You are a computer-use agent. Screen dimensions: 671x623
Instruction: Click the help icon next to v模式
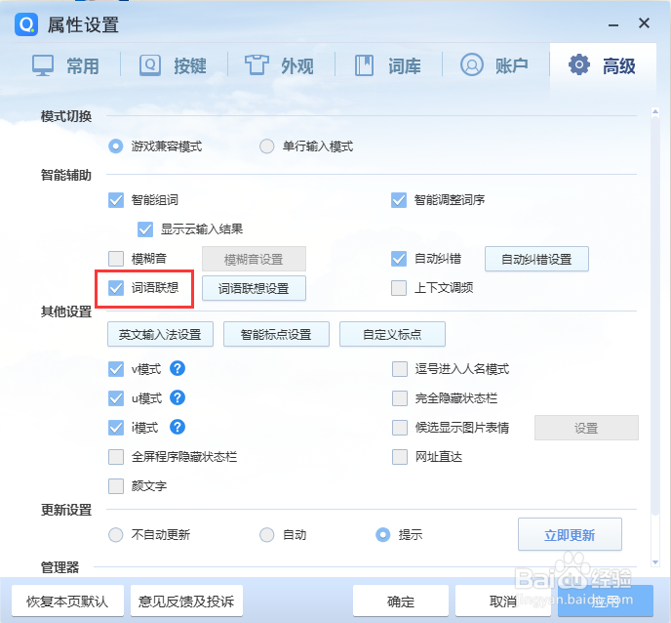(x=178, y=368)
